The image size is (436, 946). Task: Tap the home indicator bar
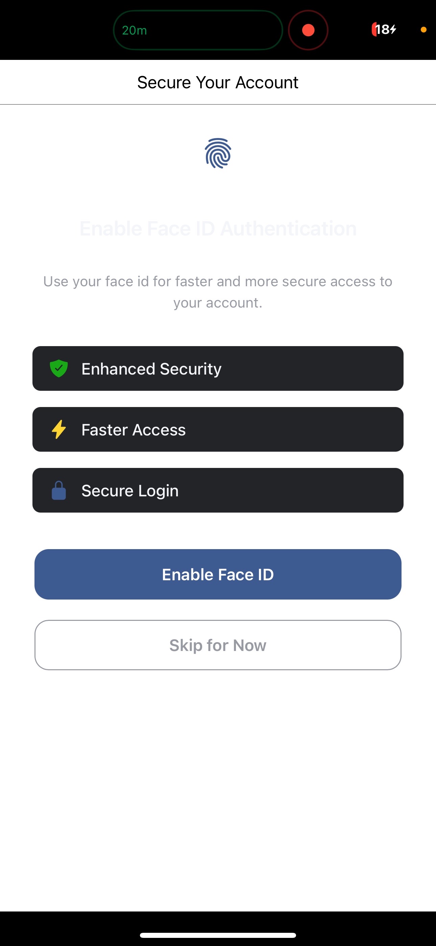pyautogui.click(x=218, y=935)
